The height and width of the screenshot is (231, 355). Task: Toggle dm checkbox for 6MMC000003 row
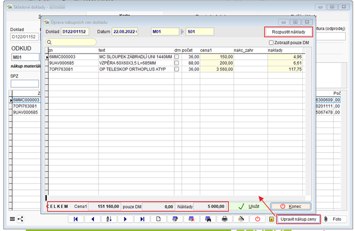(x=177, y=56)
